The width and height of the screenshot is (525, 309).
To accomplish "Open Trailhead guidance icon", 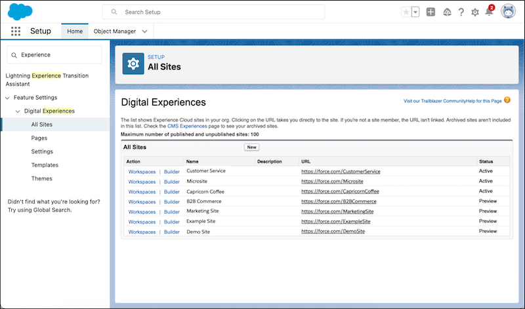I will pos(447,12).
